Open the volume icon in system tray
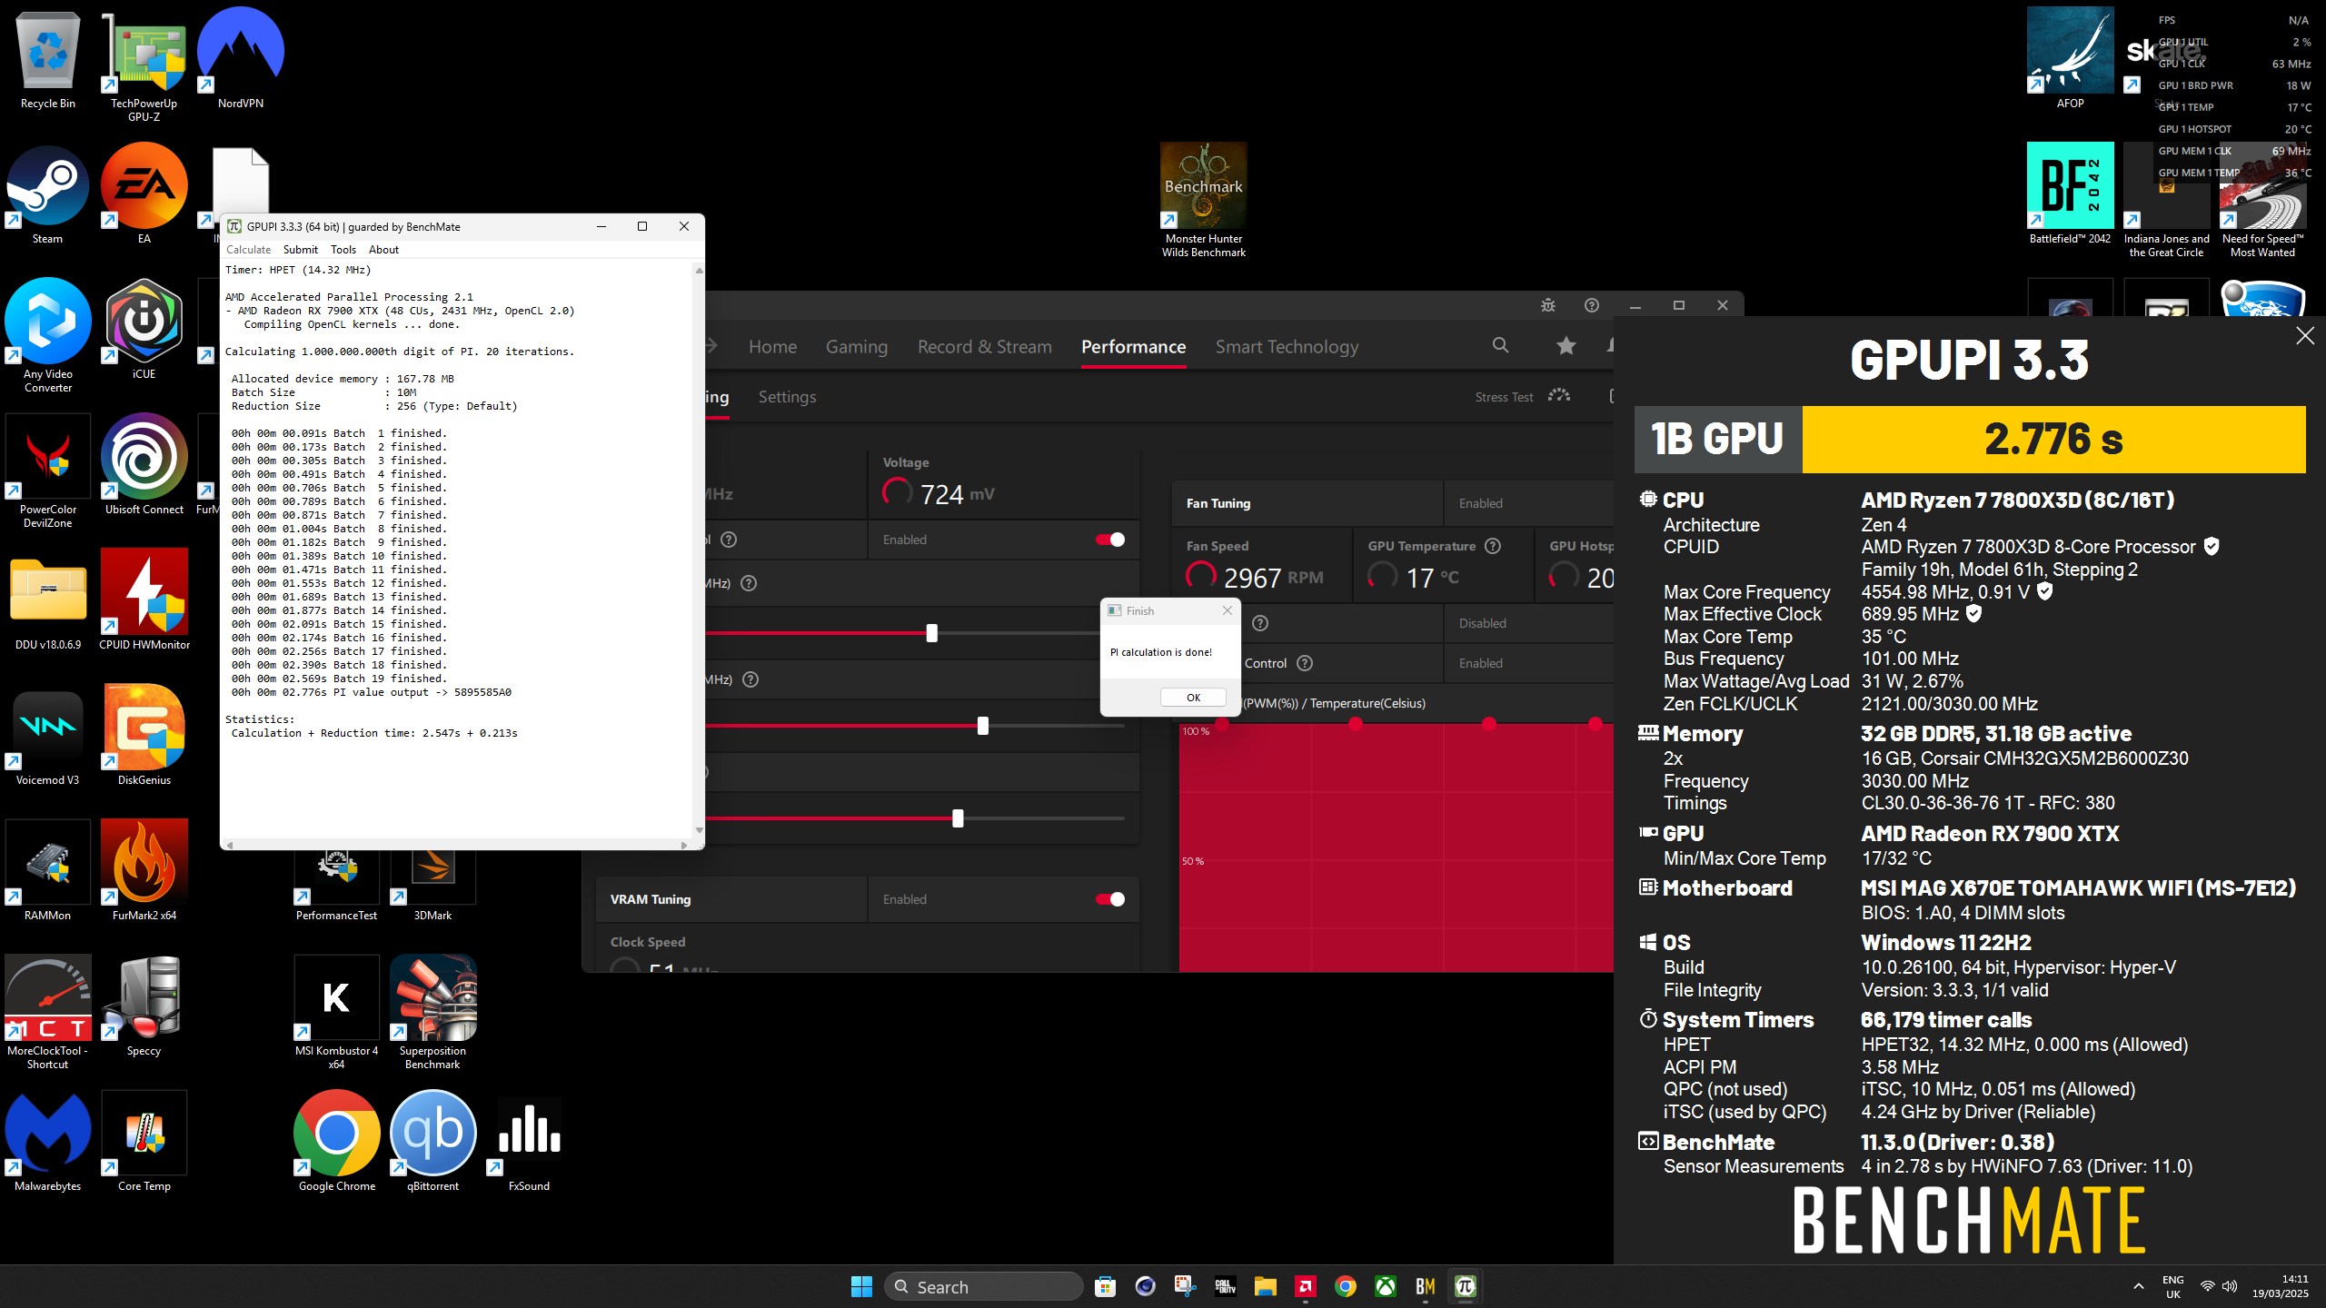 point(2230,1286)
